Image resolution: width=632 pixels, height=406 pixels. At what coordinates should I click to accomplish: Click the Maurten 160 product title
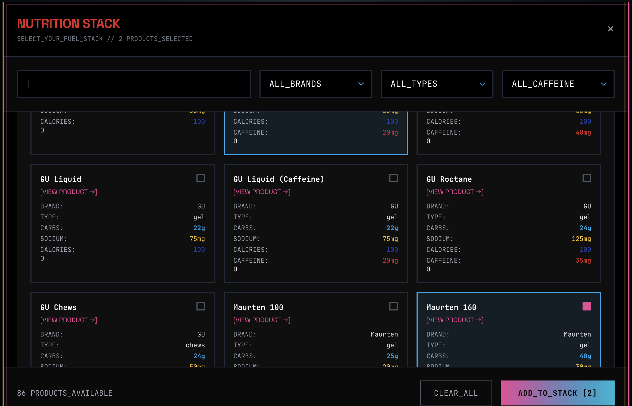[451, 307]
